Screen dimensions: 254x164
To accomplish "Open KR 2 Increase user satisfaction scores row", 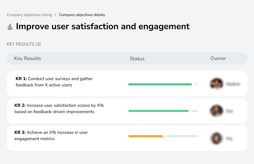I will [x=127, y=111].
